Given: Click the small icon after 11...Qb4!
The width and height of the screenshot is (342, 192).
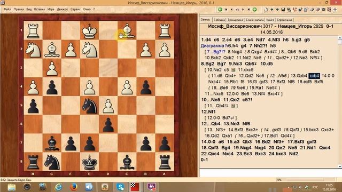Looking at the screenshot, I should tap(233, 106).
